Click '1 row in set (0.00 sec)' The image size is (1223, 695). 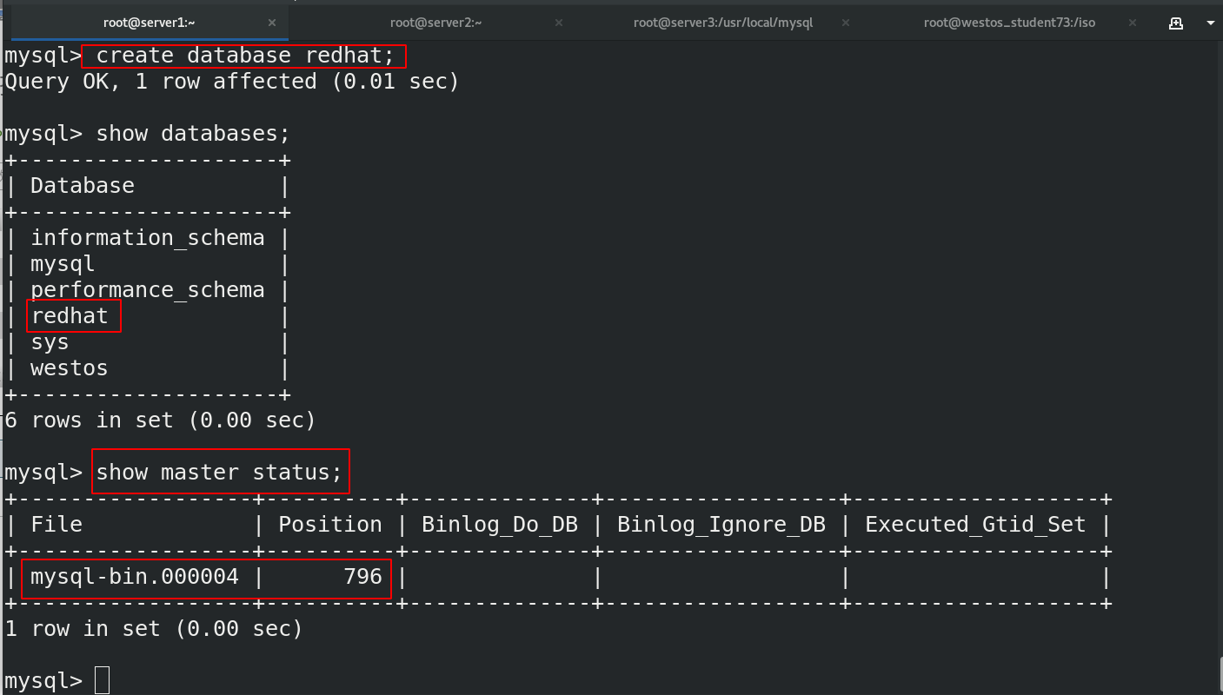(x=154, y=629)
